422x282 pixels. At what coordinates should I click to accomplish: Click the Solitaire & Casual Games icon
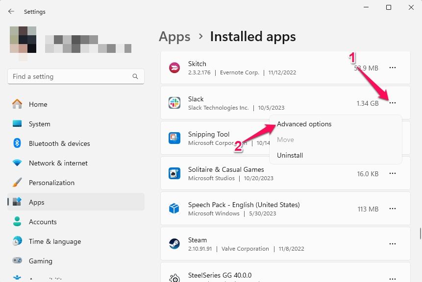tap(175, 173)
